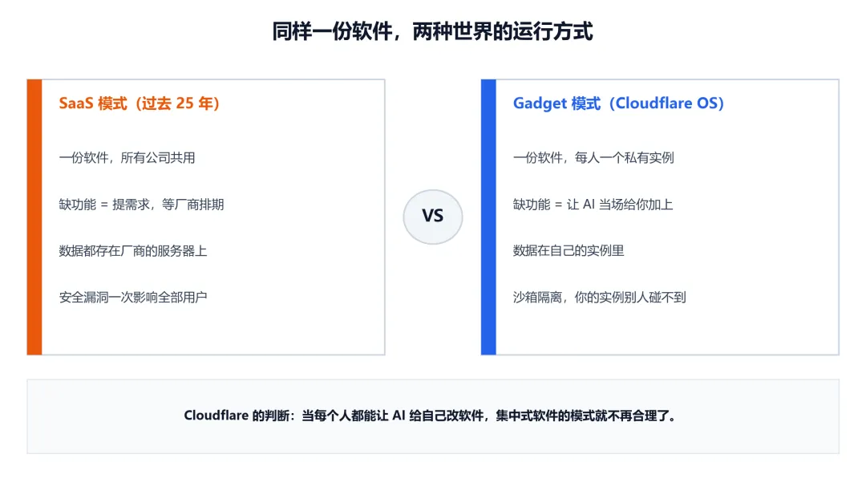The height and width of the screenshot is (503, 866).
Task: Click the text 集中式软件的模式就不再合理了
Action: coord(582,416)
